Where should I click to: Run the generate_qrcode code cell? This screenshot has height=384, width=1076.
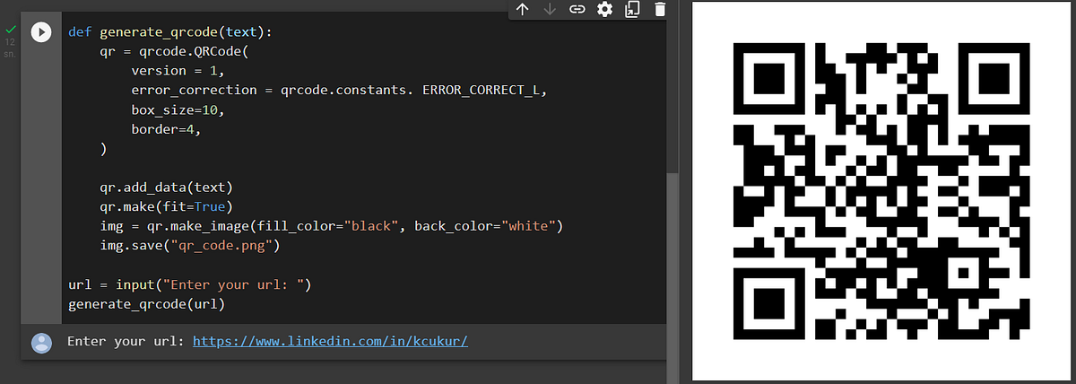tap(41, 32)
